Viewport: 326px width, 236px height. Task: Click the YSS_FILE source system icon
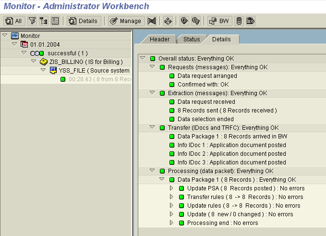point(53,70)
